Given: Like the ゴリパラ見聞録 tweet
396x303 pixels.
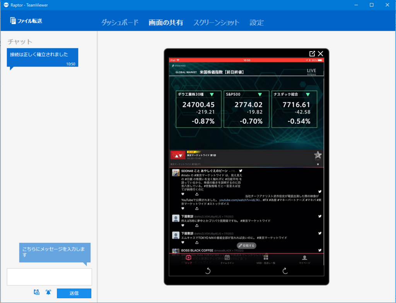Looking at the screenshot, I should tap(183, 226).
